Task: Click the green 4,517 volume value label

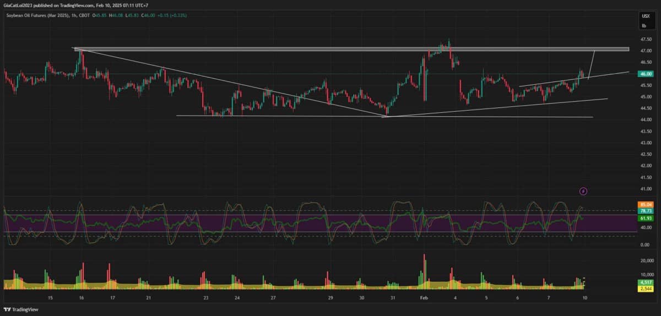Action: [x=646, y=282]
